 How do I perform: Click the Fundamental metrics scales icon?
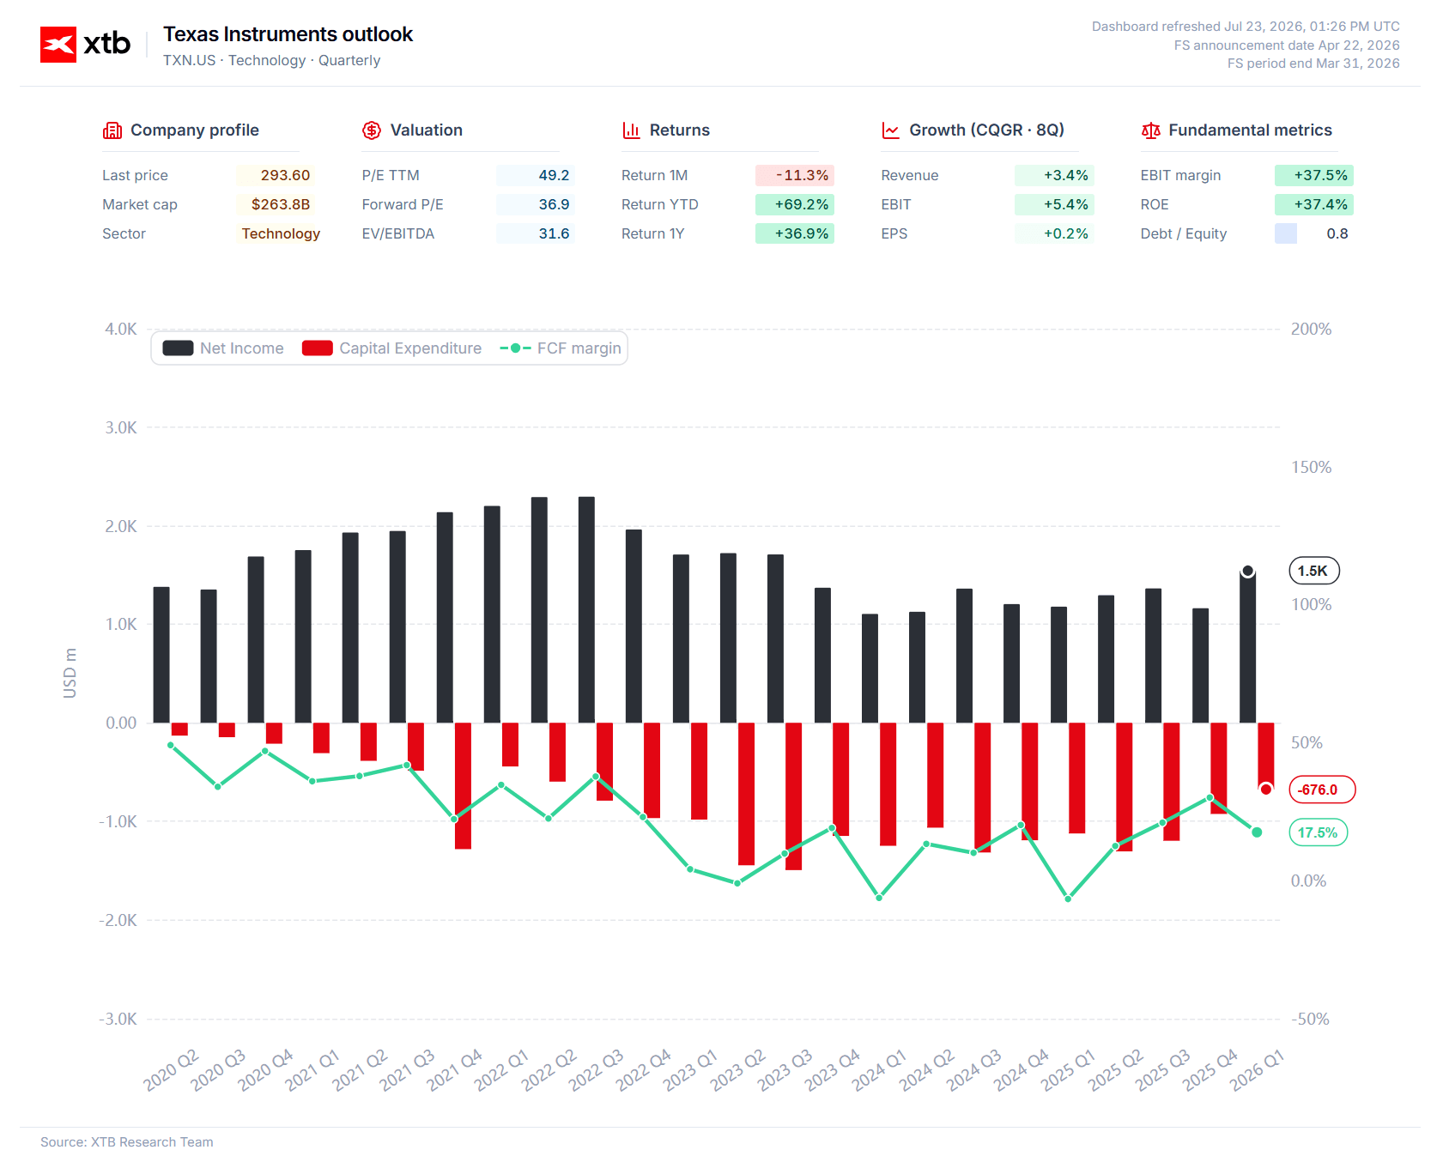(1150, 130)
